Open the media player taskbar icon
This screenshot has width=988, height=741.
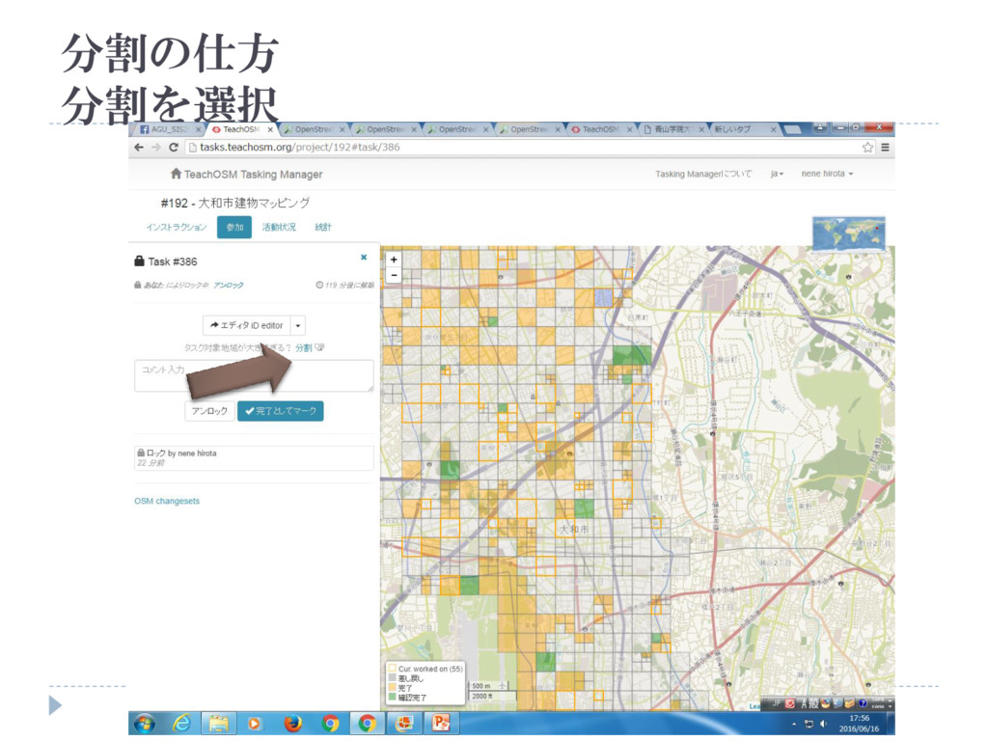255,724
